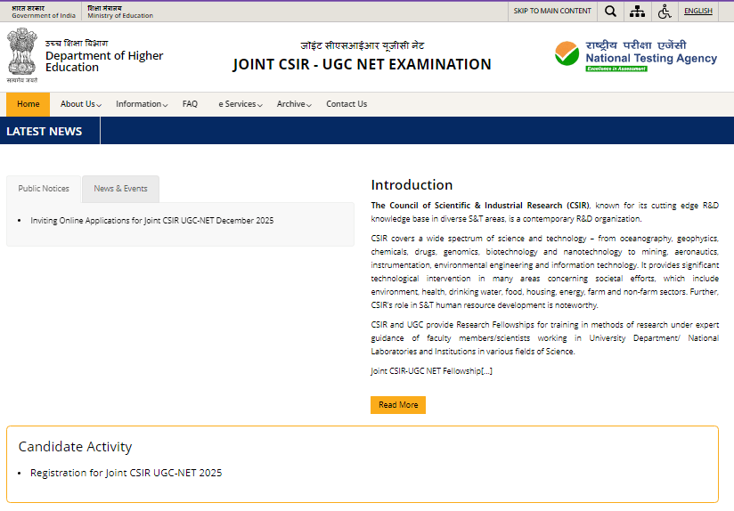
Task: Click the Joint CSIR - UGC NET Examination heading
Action: coord(363,64)
